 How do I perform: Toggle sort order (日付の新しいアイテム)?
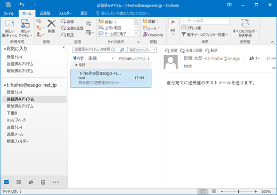134,59
